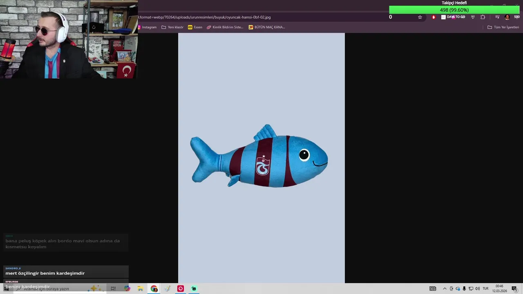Click the red hand blocker extension icon
523x294 pixels.
tap(434, 17)
